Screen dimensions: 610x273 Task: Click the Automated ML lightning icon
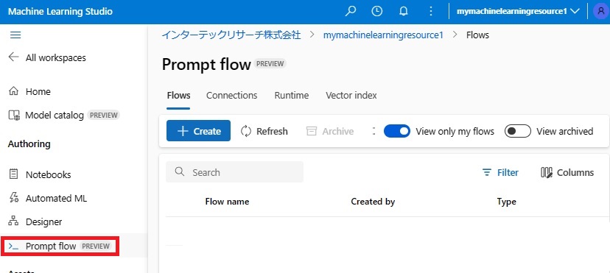click(x=13, y=198)
